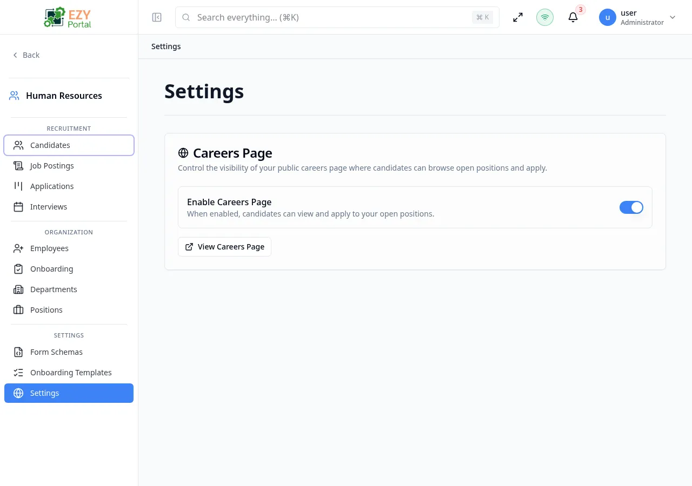This screenshot has width=692, height=486.
Task: Click the Onboarding clipboard icon
Action: coord(18,269)
